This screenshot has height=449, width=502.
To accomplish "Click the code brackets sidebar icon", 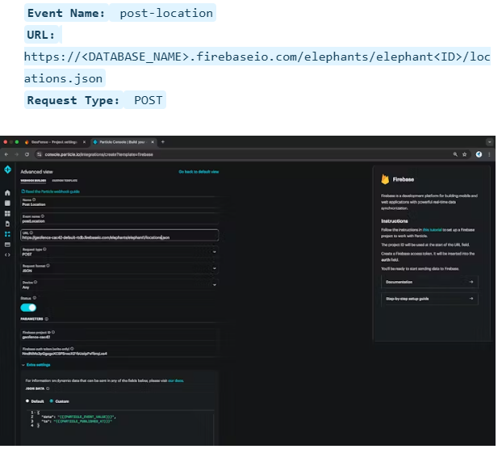I will tap(7, 254).
